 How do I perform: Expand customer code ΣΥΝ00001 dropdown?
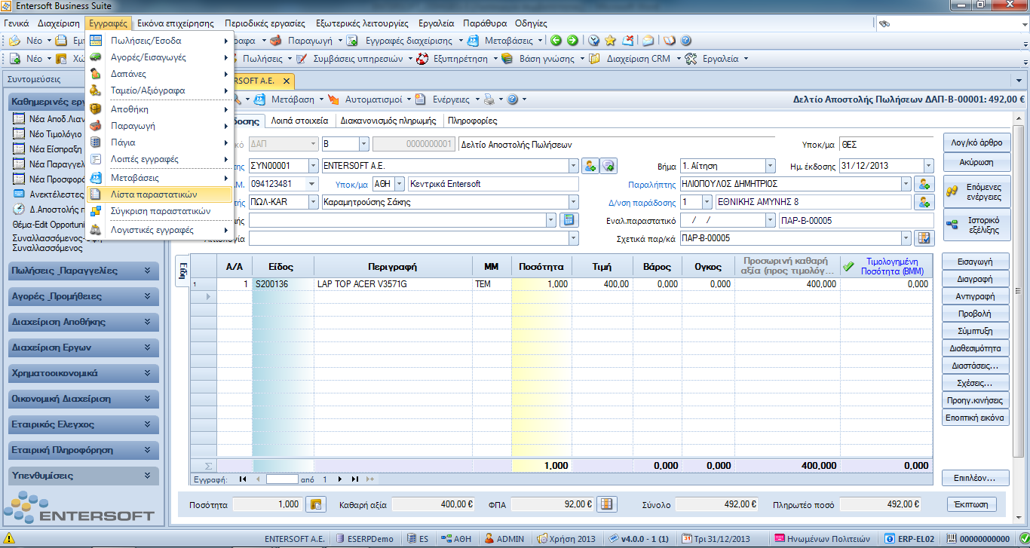[314, 166]
